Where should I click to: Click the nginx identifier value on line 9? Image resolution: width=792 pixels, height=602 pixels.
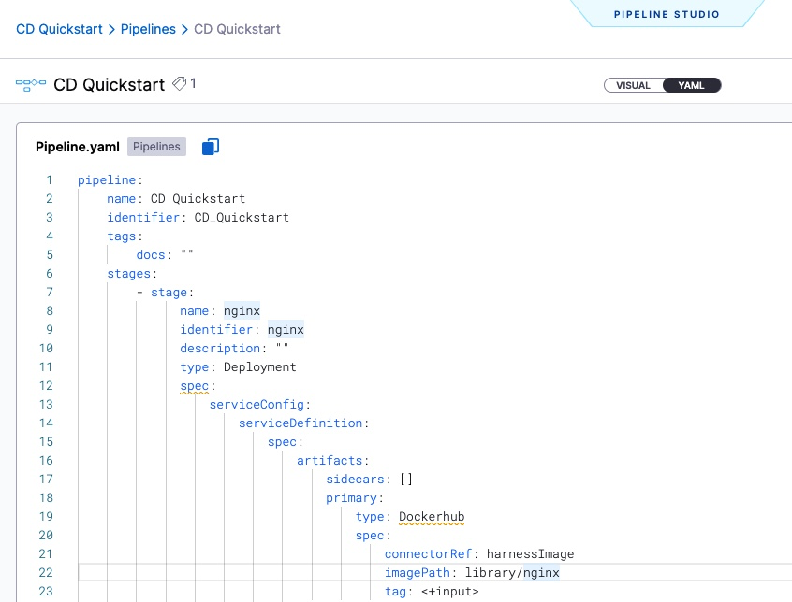(286, 329)
